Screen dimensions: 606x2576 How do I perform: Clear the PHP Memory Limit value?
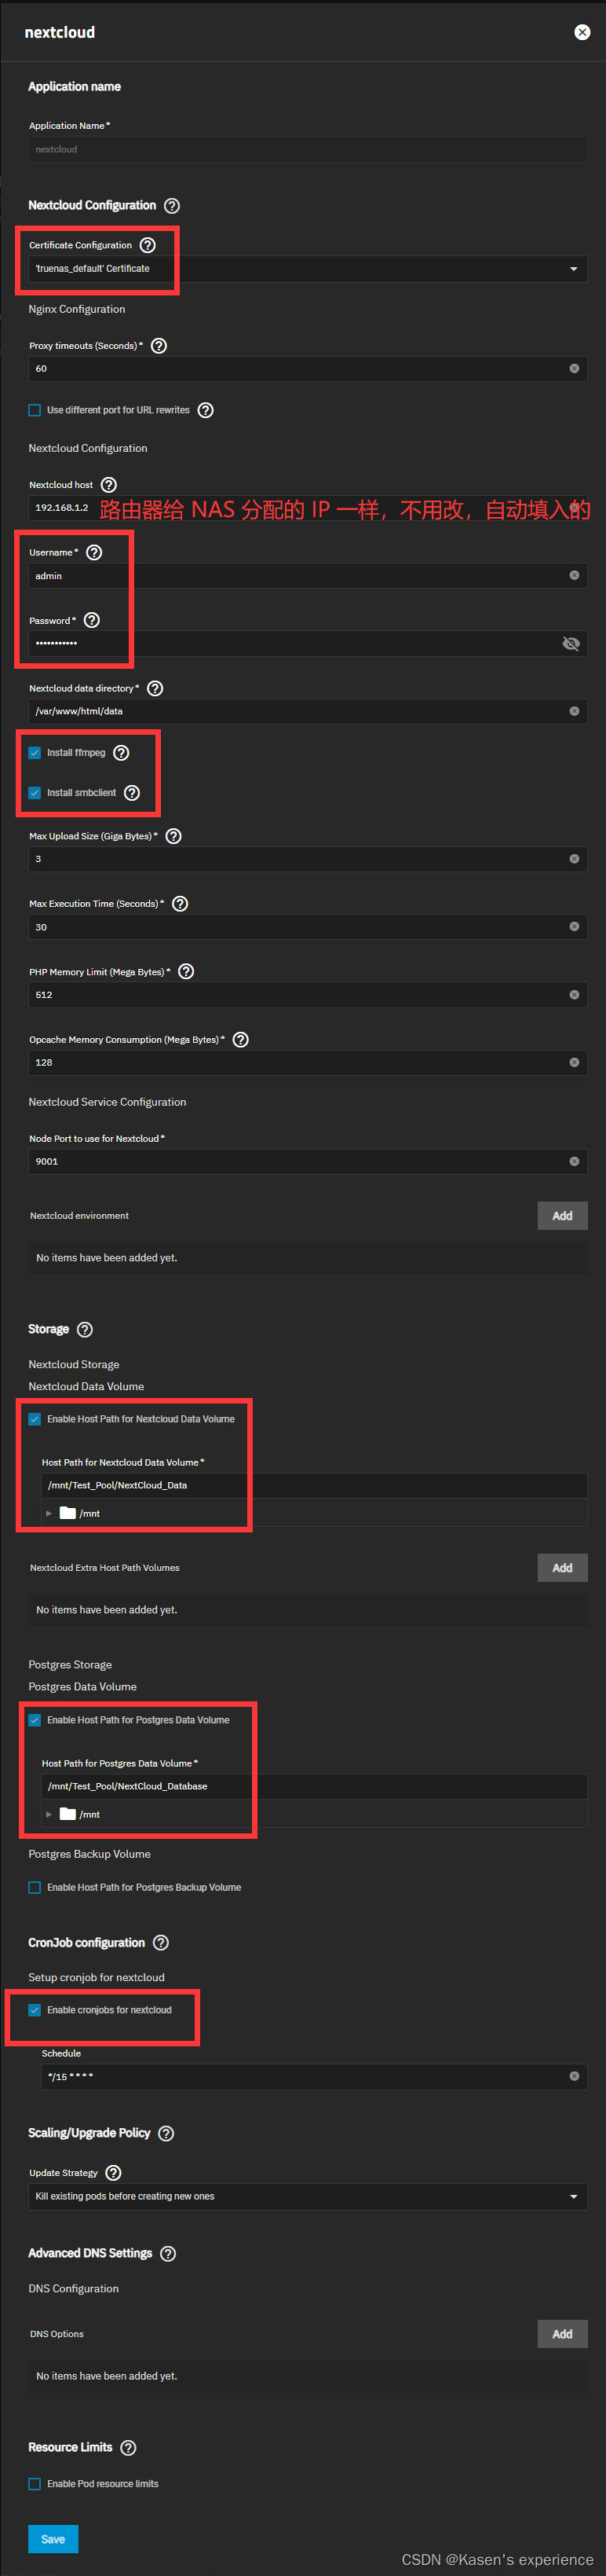point(574,995)
